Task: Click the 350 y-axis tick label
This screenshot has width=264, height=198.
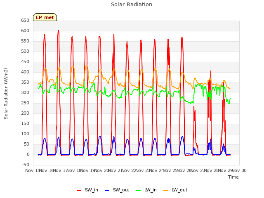Action: (x=25, y=82)
